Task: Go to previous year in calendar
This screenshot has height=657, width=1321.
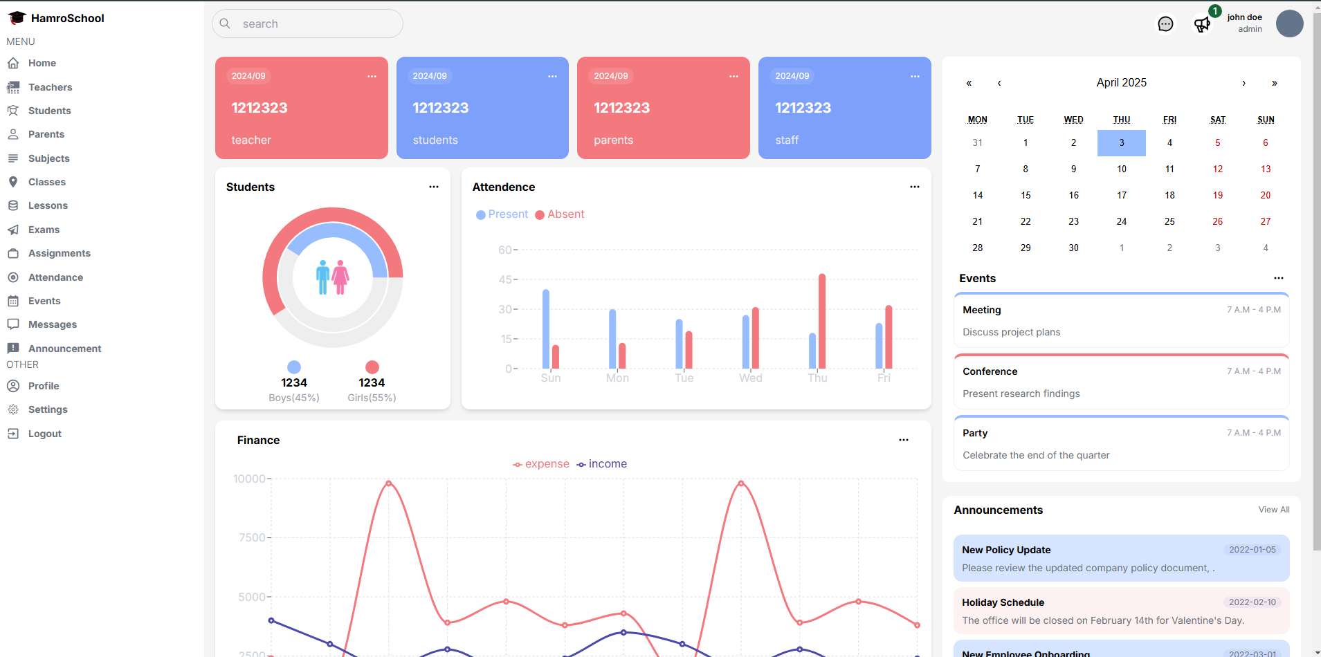Action: tap(969, 83)
